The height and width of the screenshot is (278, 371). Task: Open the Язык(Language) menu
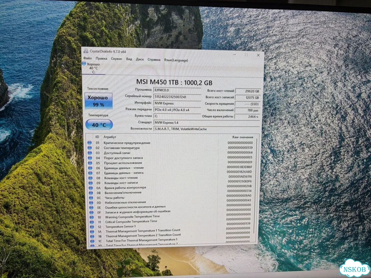pos(176,60)
